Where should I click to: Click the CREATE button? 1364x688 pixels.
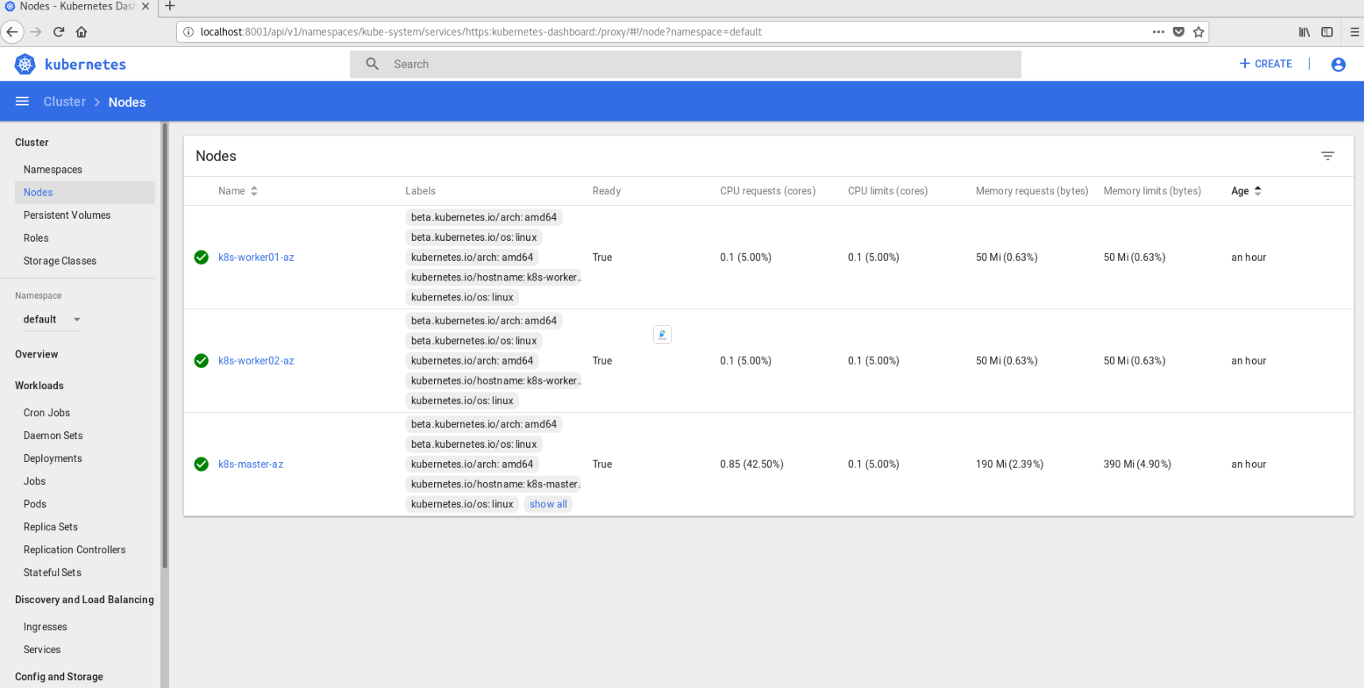(x=1266, y=63)
